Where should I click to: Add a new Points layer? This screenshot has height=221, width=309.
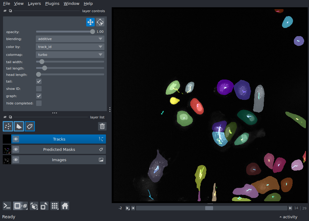(8, 126)
